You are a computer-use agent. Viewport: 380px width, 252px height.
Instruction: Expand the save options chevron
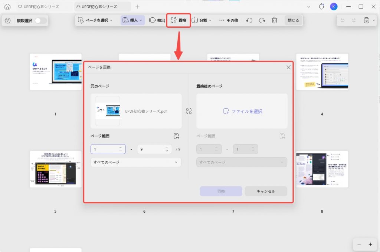(x=373, y=20)
